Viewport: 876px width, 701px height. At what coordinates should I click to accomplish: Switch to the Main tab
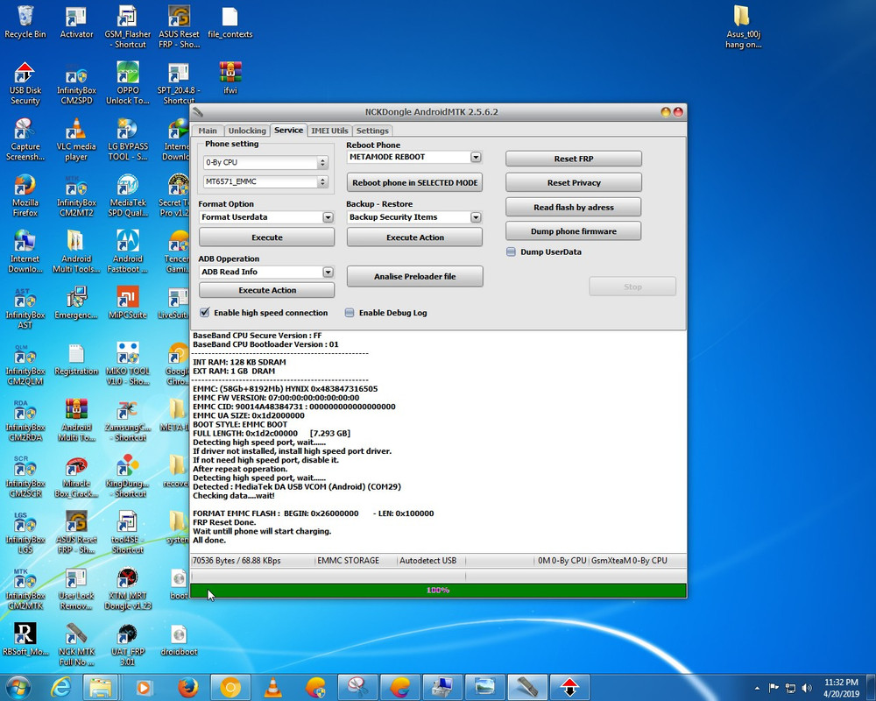[208, 131]
